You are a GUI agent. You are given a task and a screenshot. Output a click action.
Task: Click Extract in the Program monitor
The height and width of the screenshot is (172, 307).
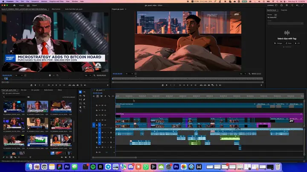(x=205, y=85)
